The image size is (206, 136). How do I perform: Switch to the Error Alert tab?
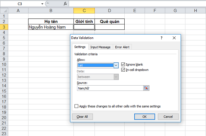click(x=122, y=47)
